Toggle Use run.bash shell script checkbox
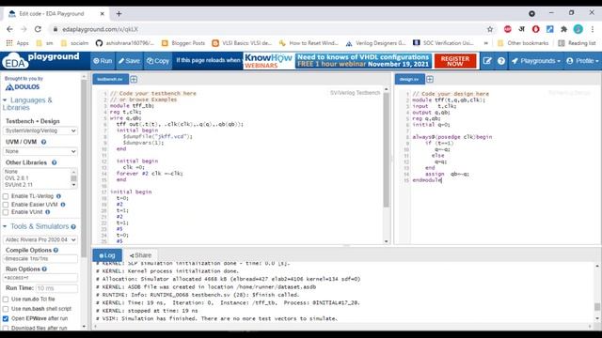Image resolution: width=602 pixels, height=338 pixels. pyautogui.click(x=6, y=309)
